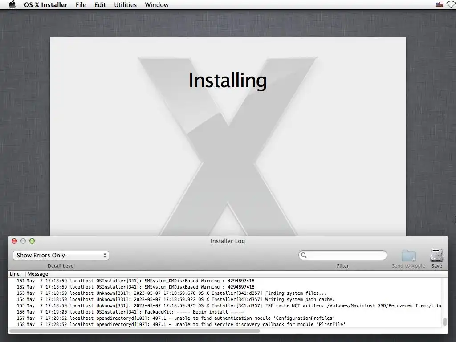The image size is (456, 342).
Task: Click the Line column header
Action: [x=15, y=274]
